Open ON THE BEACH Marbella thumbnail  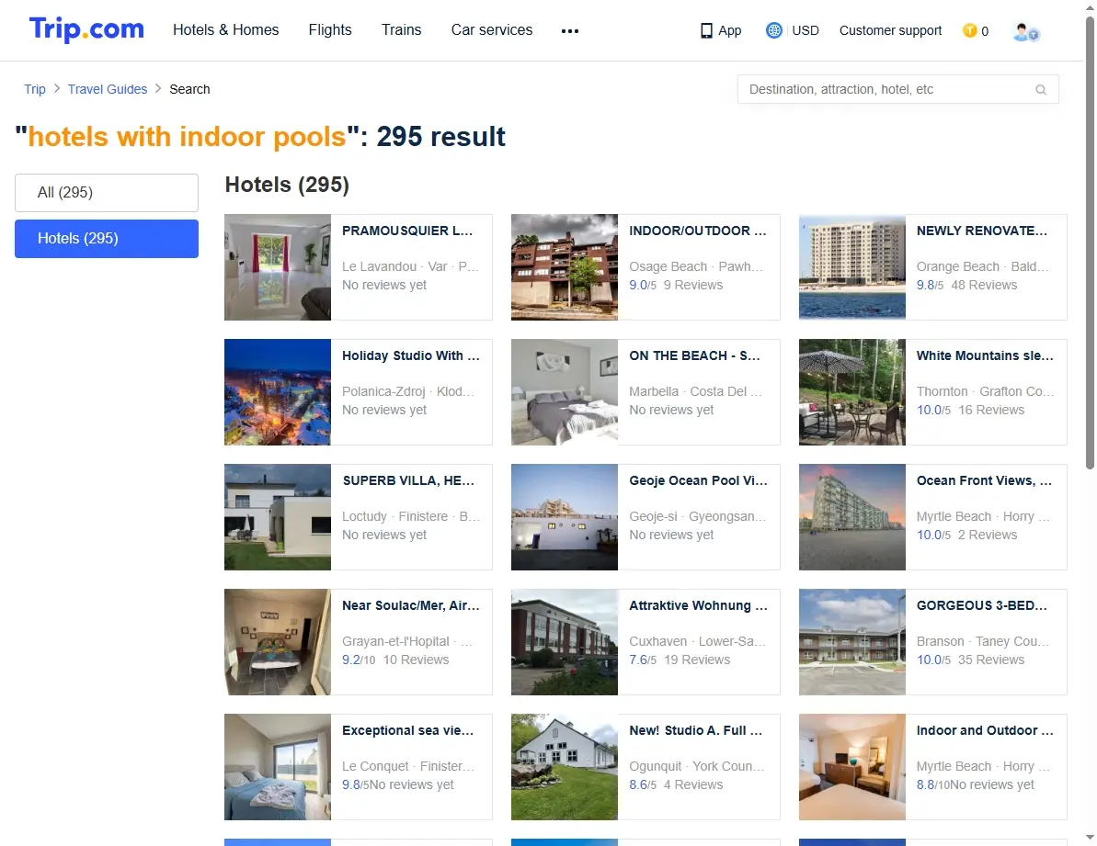click(565, 392)
